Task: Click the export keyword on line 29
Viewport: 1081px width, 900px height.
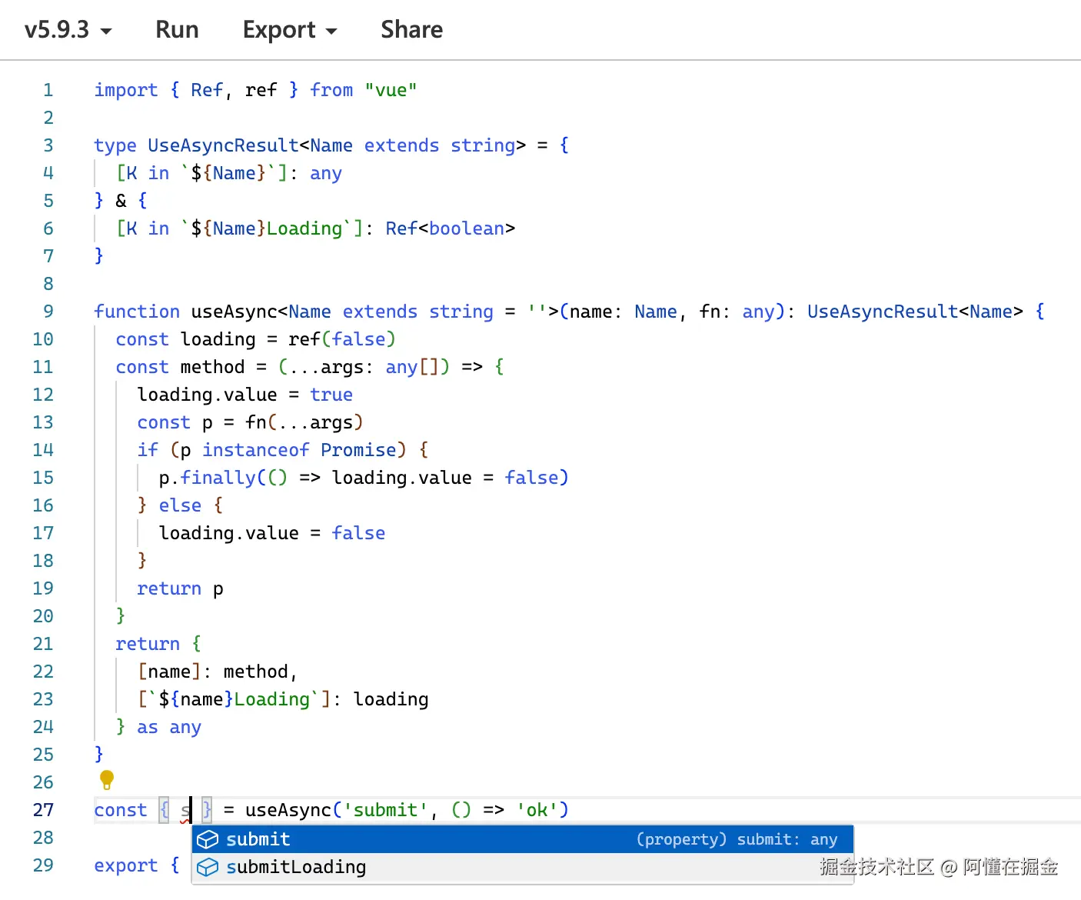Action: (125, 865)
